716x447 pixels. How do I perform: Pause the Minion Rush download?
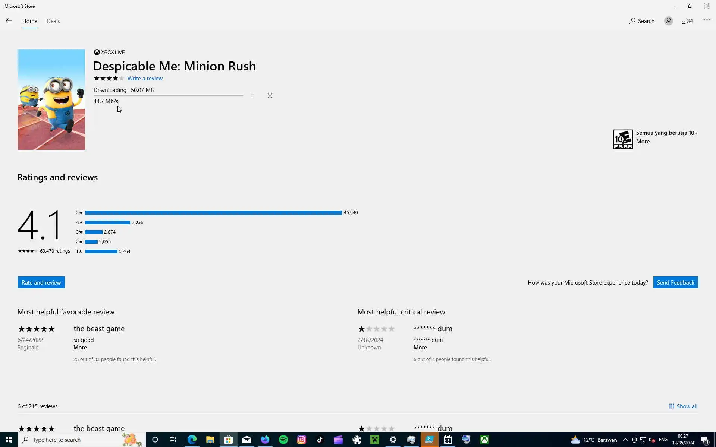tap(252, 96)
